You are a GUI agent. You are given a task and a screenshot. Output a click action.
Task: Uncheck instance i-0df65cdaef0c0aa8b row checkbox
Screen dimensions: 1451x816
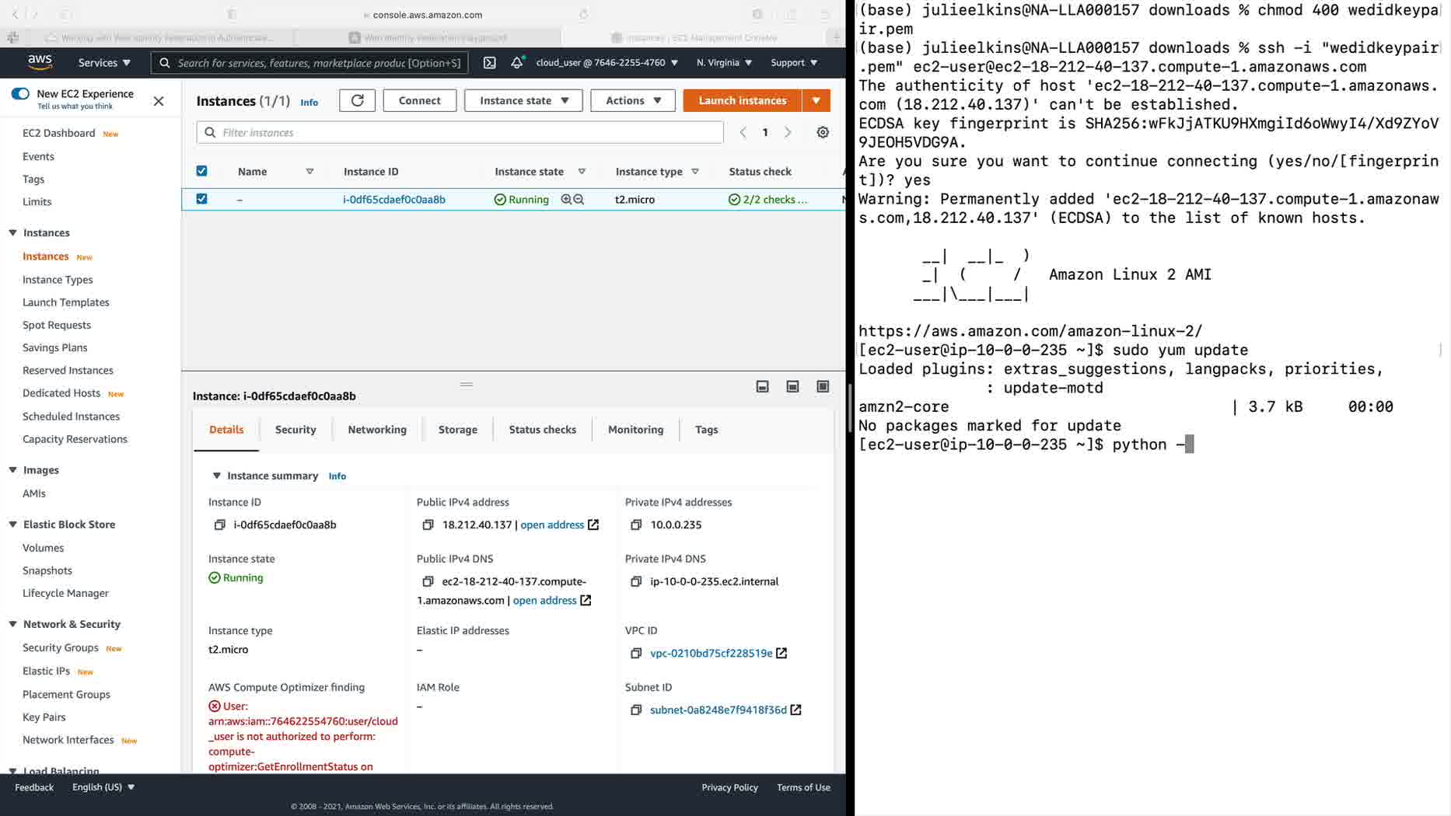tap(201, 199)
